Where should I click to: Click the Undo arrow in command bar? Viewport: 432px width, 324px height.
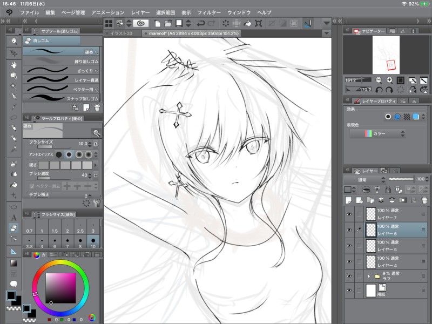click(x=200, y=23)
